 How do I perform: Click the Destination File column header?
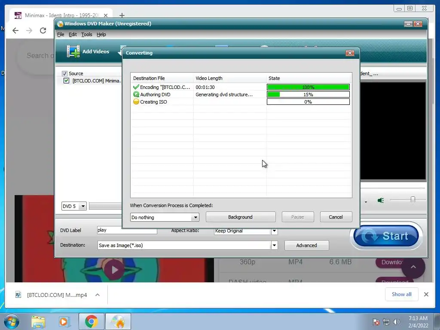tap(162, 78)
